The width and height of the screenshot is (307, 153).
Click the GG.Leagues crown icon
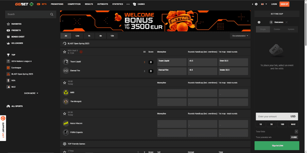click(9, 43)
